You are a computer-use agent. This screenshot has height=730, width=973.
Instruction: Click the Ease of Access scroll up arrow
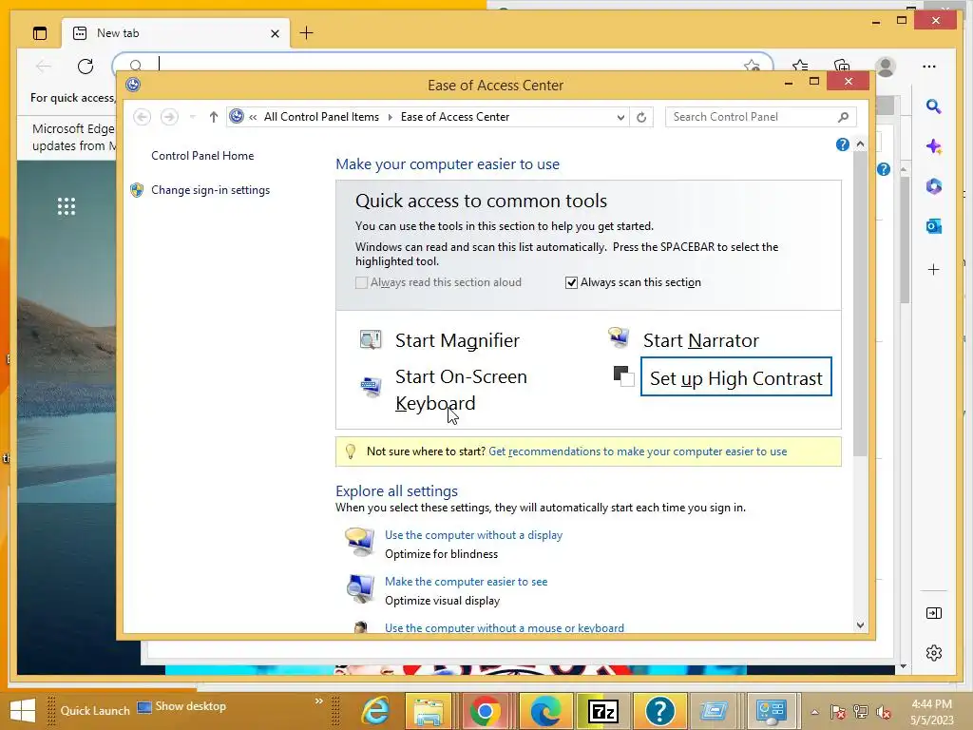click(860, 144)
